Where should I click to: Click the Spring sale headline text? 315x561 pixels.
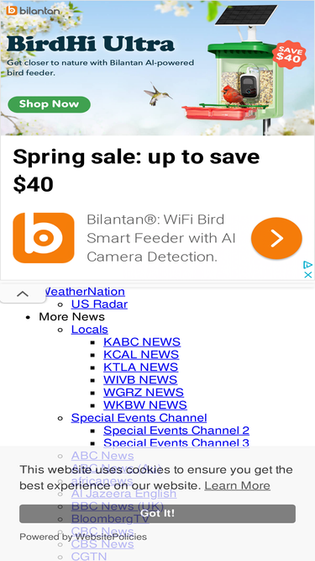[x=136, y=170]
